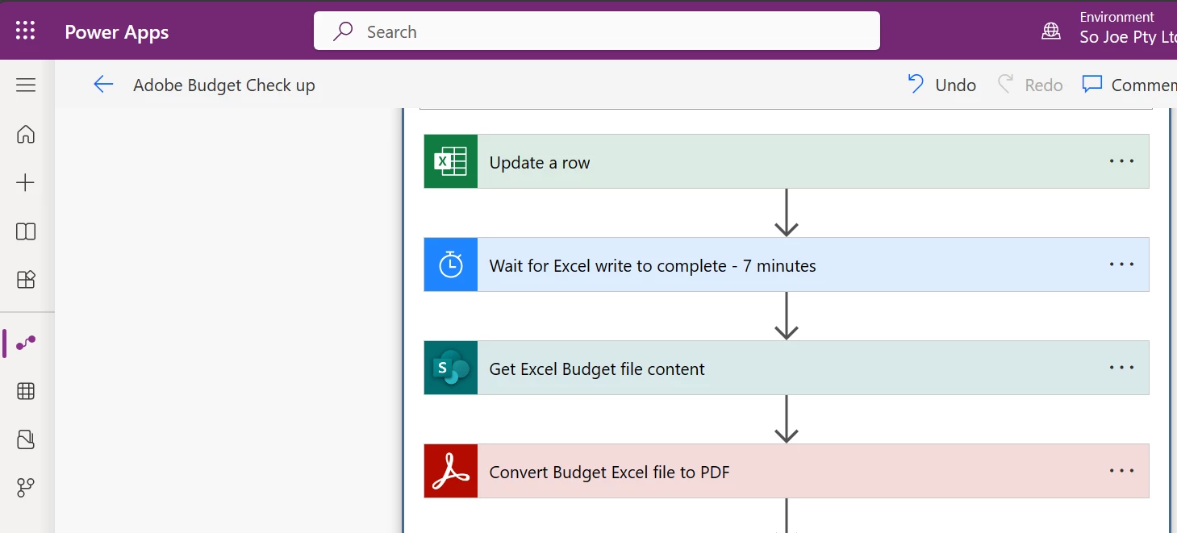Open the app launcher waffle icon
The width and height of the screenshot is (1177, 533).
pyautogui.click(x=26, y=31)
